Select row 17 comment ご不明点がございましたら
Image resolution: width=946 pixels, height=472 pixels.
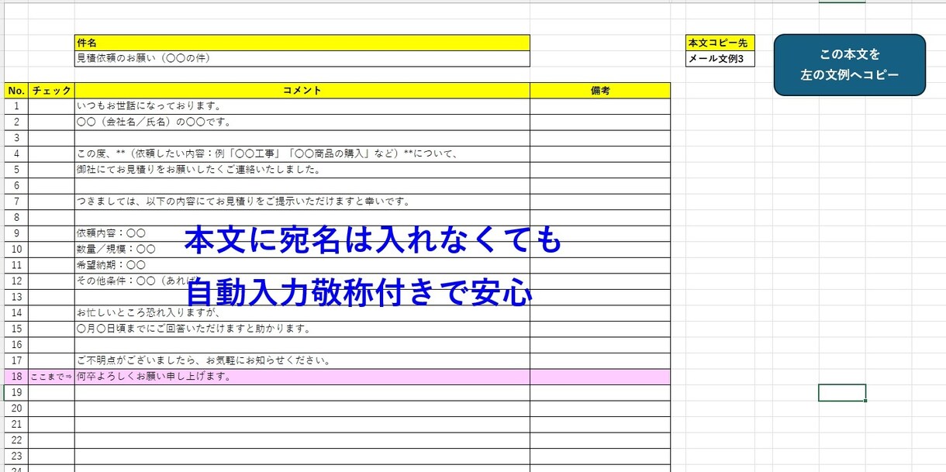coord(302,360)
